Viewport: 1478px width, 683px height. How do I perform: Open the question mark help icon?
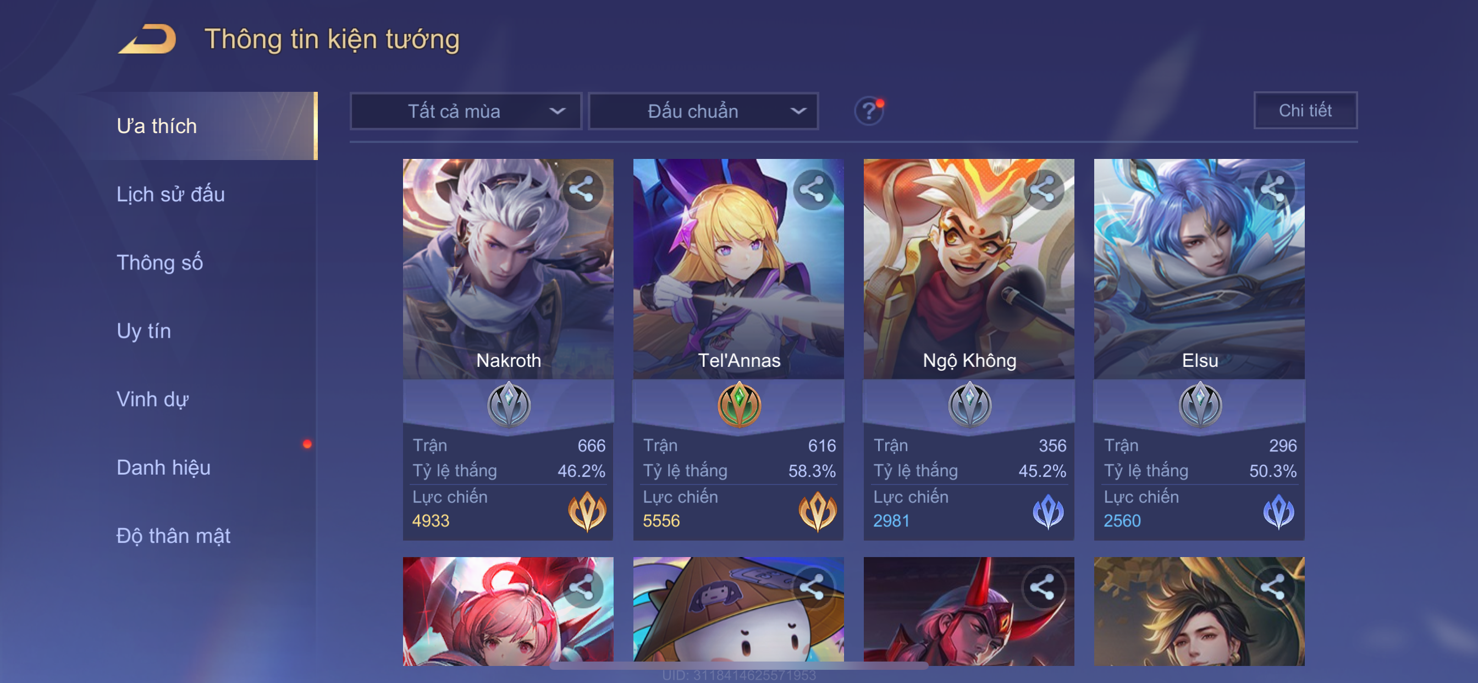click(x=869, y=111)
